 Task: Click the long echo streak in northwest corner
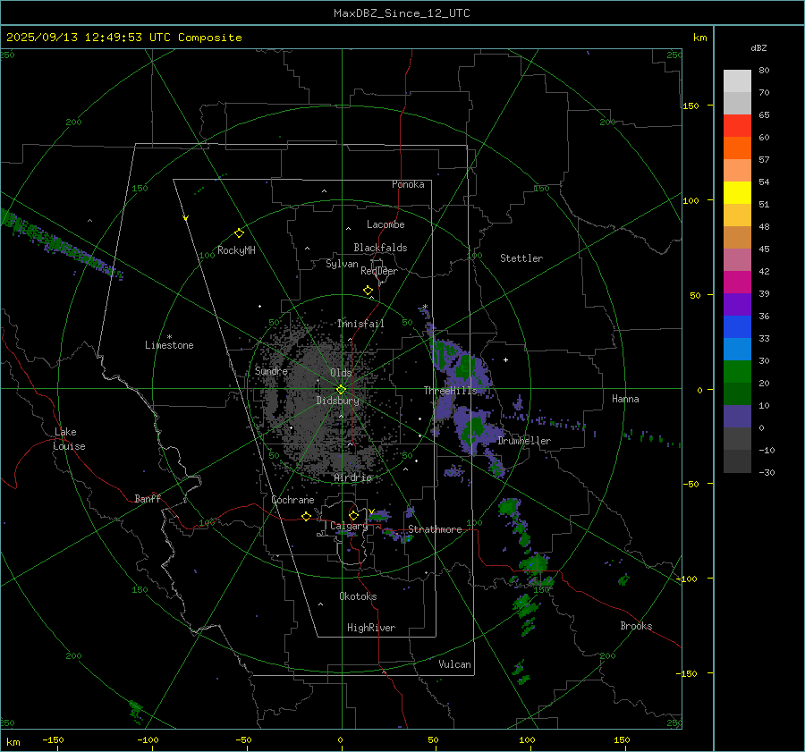61,244
